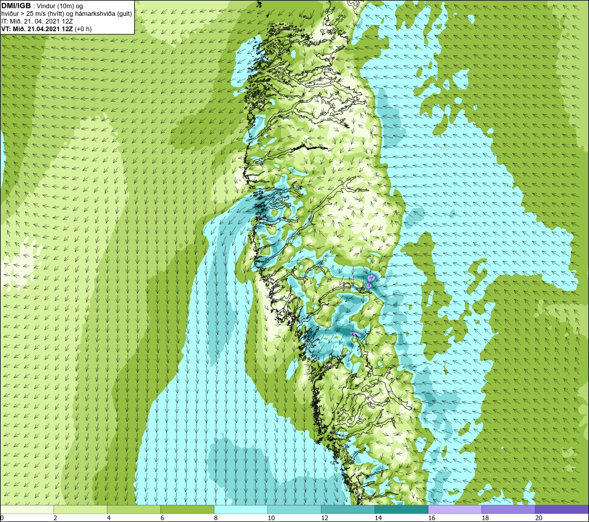Click the IT initial time line
589x522 pixels.
pos(37,21)
